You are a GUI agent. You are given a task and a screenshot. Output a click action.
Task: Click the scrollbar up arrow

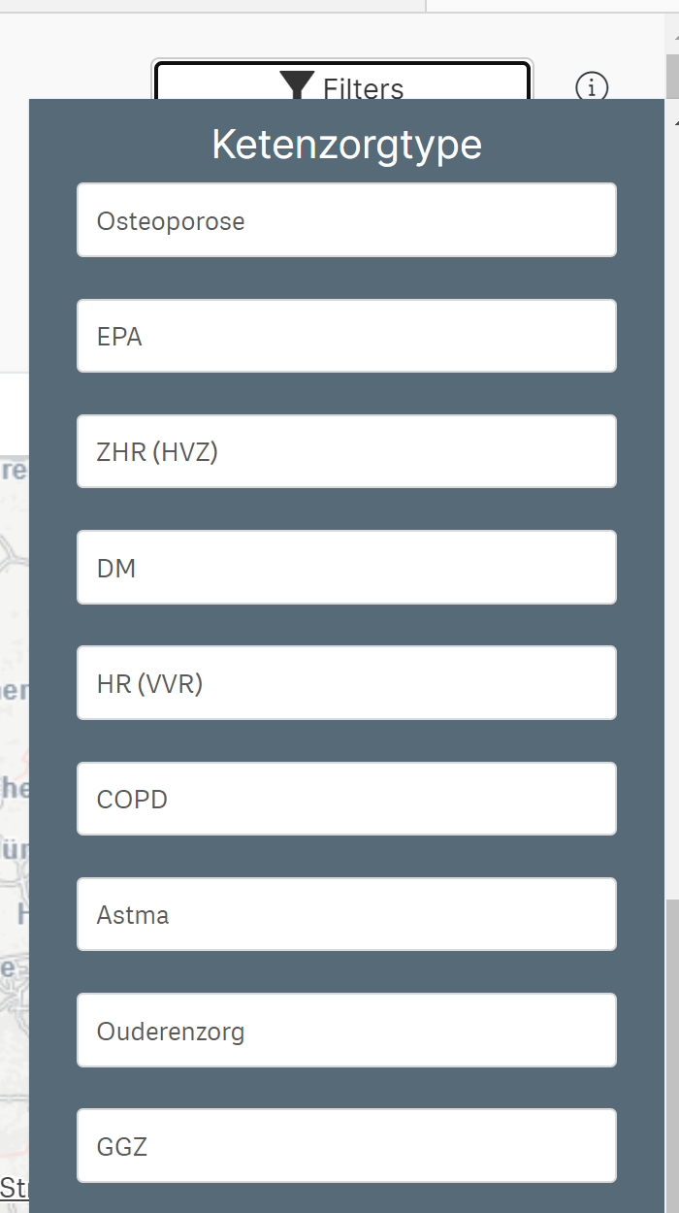pos(672,121)
